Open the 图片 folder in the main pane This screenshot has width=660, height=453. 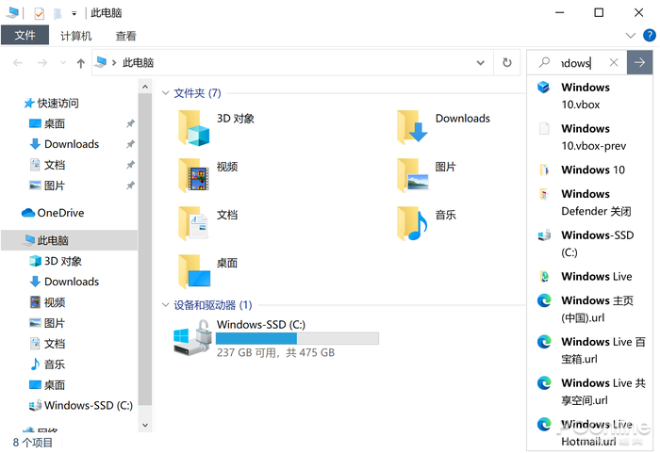[427, 175]
